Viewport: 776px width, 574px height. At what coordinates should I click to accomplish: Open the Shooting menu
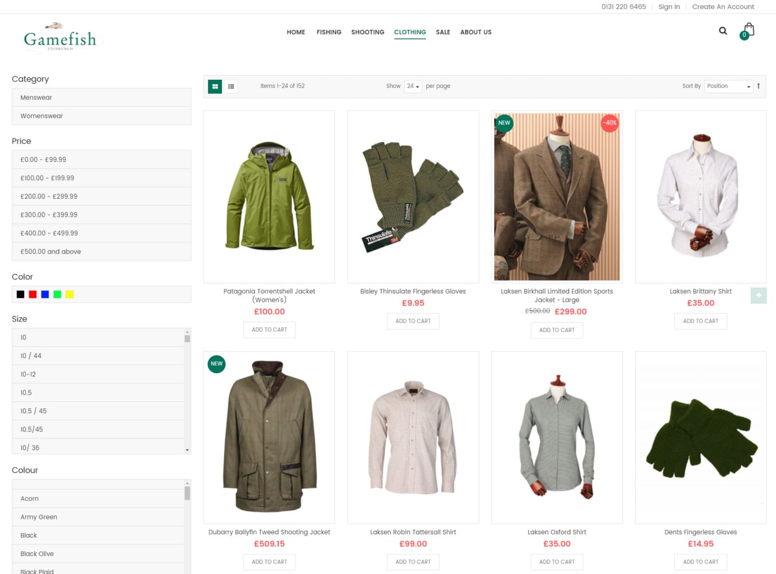pos(368,32)
